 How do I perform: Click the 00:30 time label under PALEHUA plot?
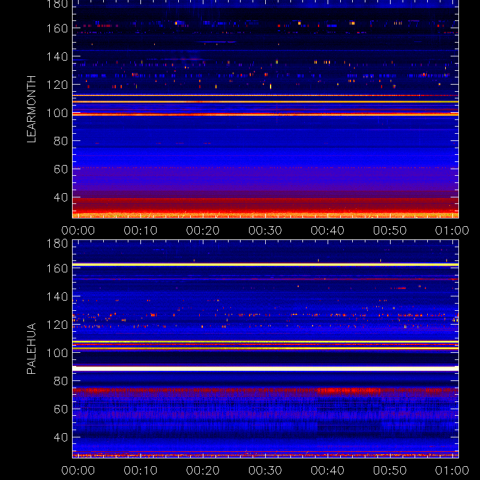click(x=265, y=470)
